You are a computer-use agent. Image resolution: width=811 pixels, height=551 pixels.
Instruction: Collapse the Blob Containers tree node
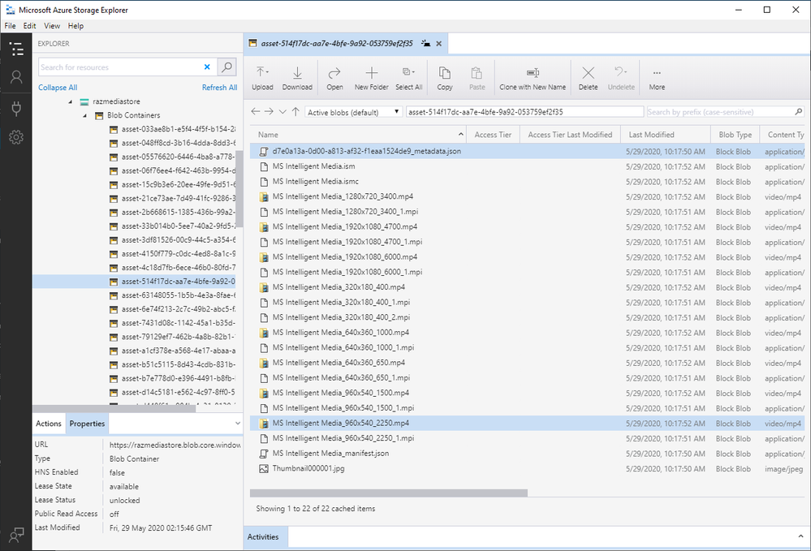(84, 116)
